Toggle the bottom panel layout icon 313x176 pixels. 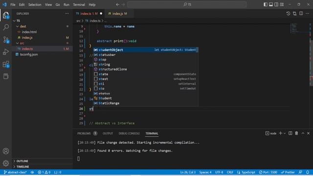click(x=270, y=4)
